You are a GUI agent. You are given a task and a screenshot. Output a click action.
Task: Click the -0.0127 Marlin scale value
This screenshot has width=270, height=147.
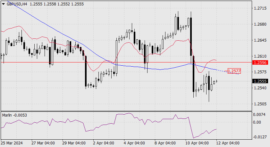pos(259,137)
